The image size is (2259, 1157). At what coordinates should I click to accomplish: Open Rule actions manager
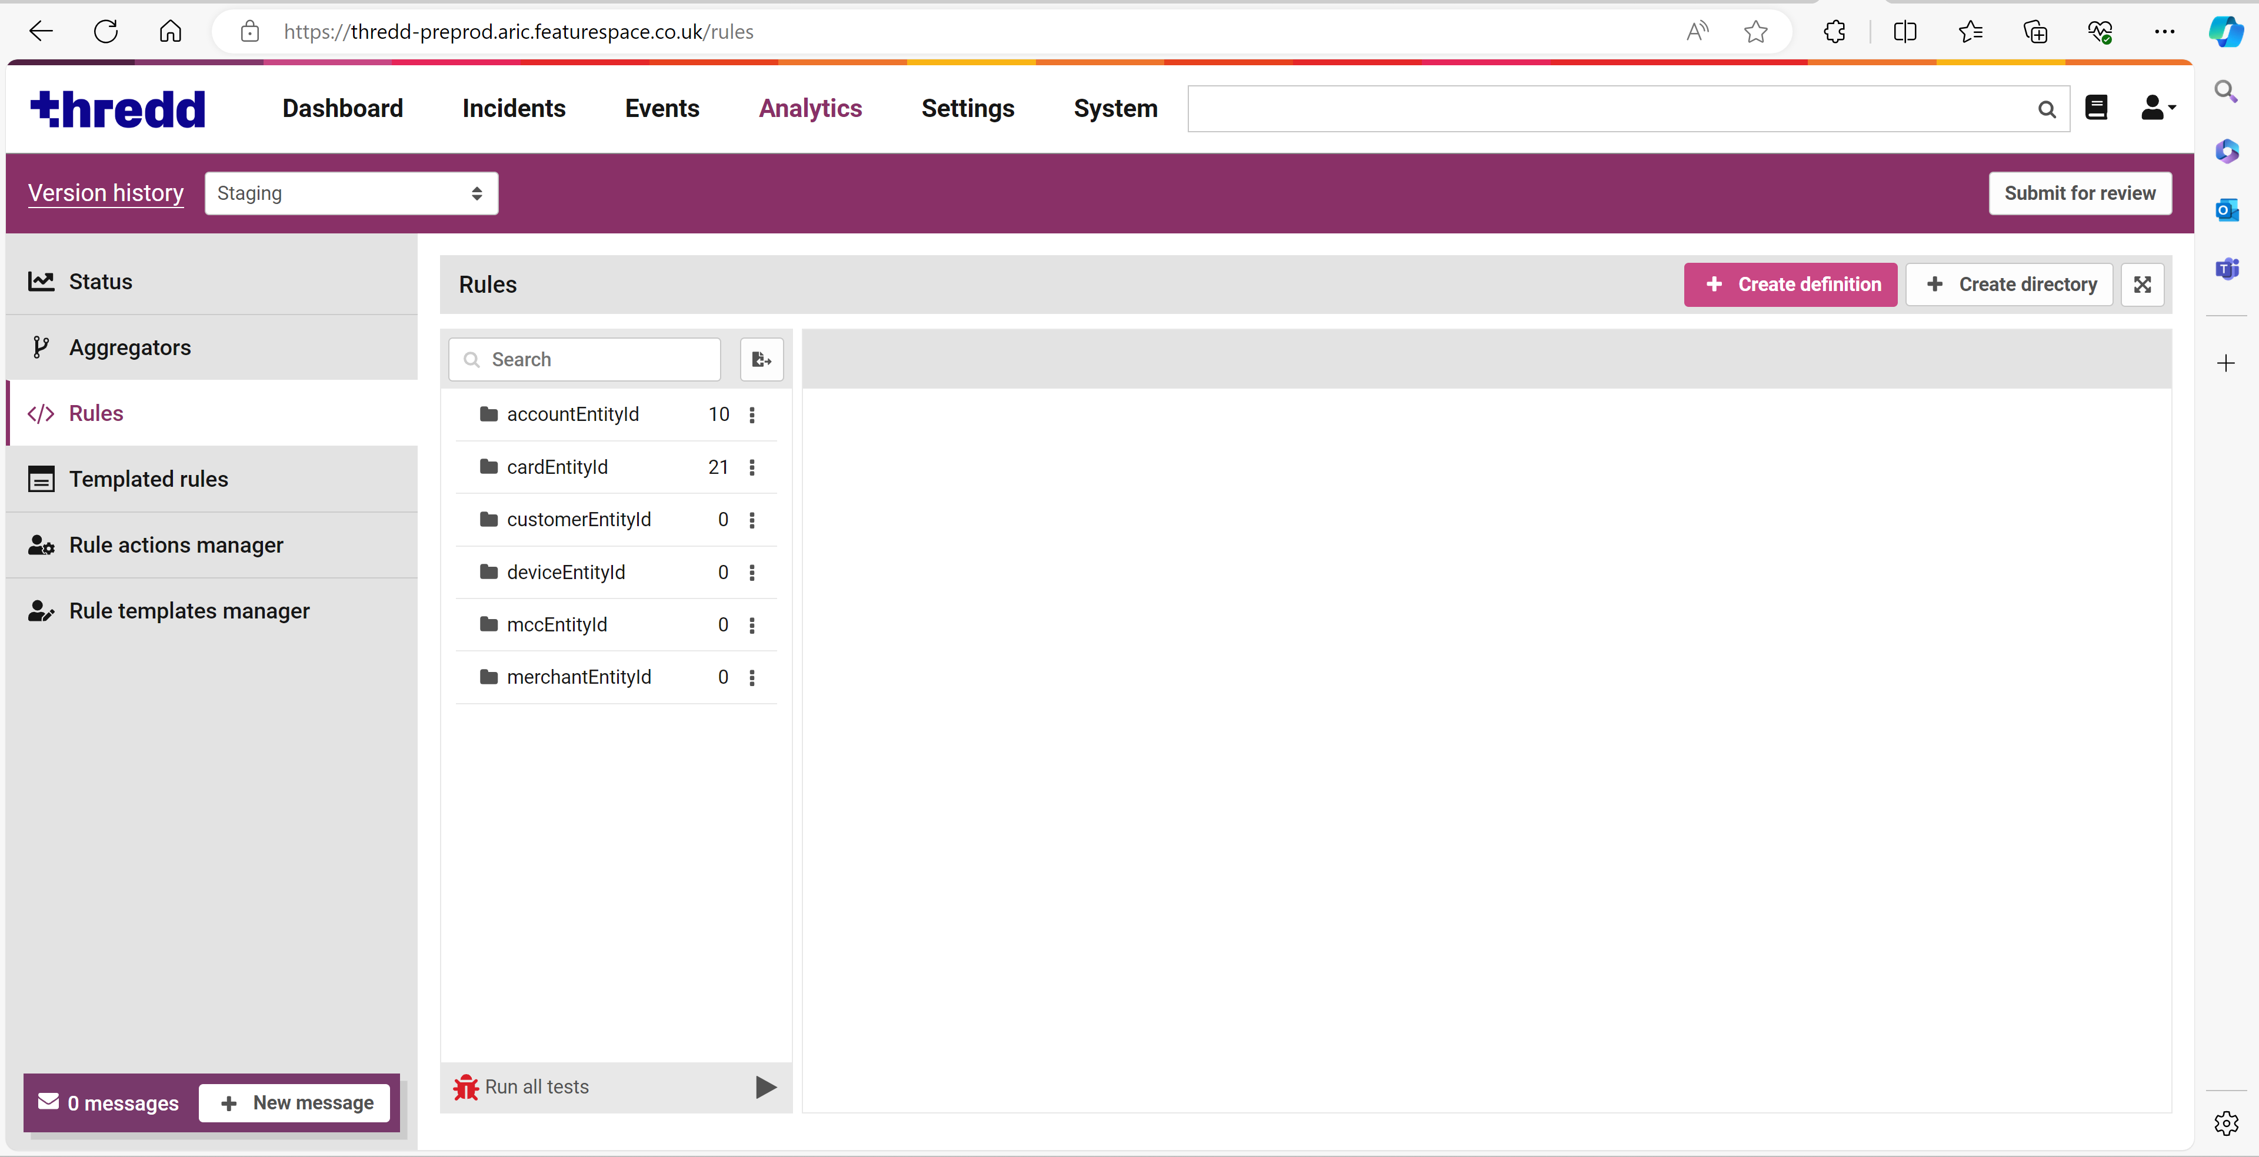(212, 544)
